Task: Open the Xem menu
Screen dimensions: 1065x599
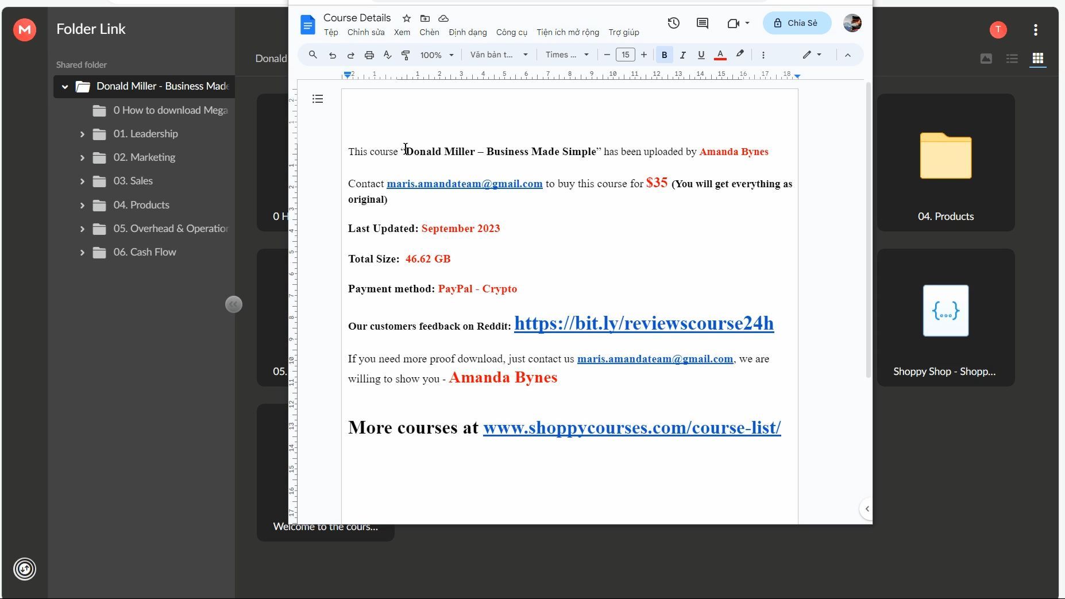Action: tap(402, 33)
